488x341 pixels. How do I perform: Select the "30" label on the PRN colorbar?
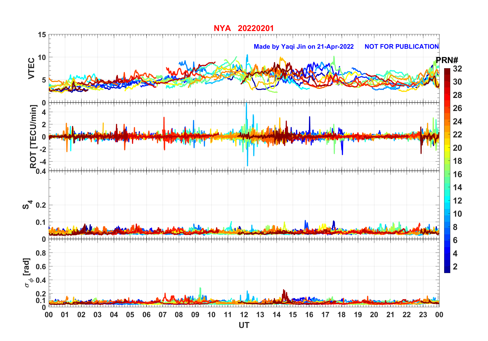pyautogui.click(x=457, y=82)
